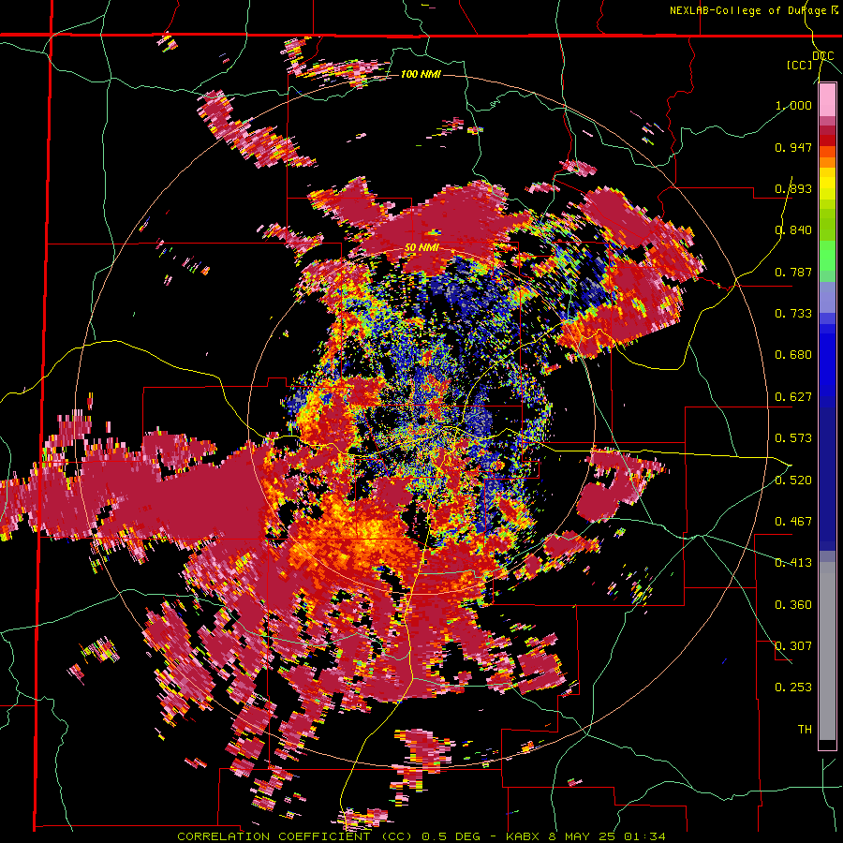Click the 100 NMI range ring label
The height and width of the screenshot is (843, 843).
pos(421,74)
